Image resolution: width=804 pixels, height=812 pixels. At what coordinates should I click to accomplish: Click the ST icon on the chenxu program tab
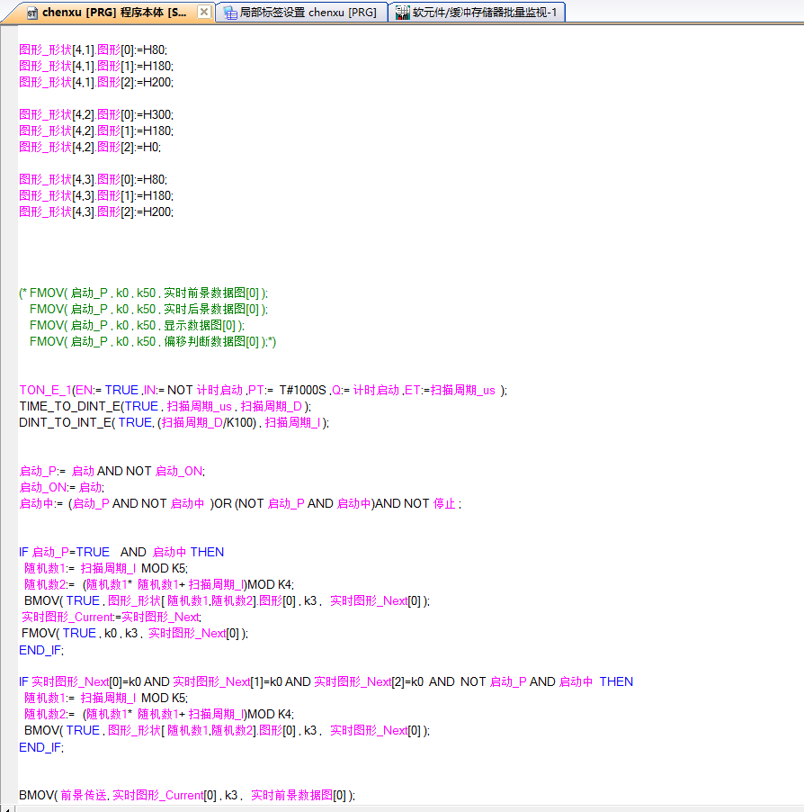click(x=31, y=13)
